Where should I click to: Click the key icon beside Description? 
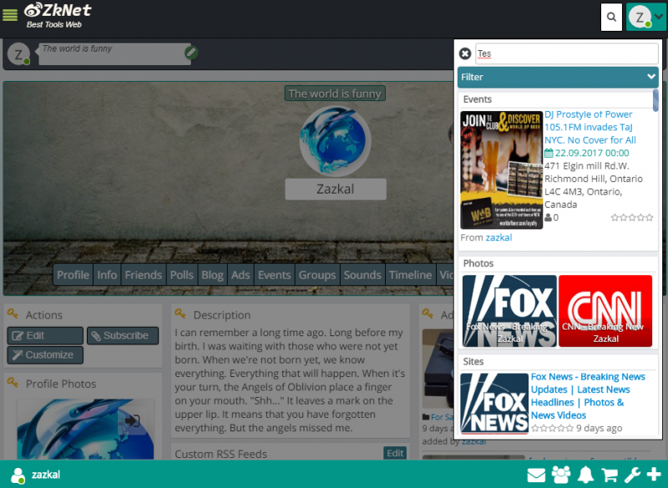tap(180, 314)
